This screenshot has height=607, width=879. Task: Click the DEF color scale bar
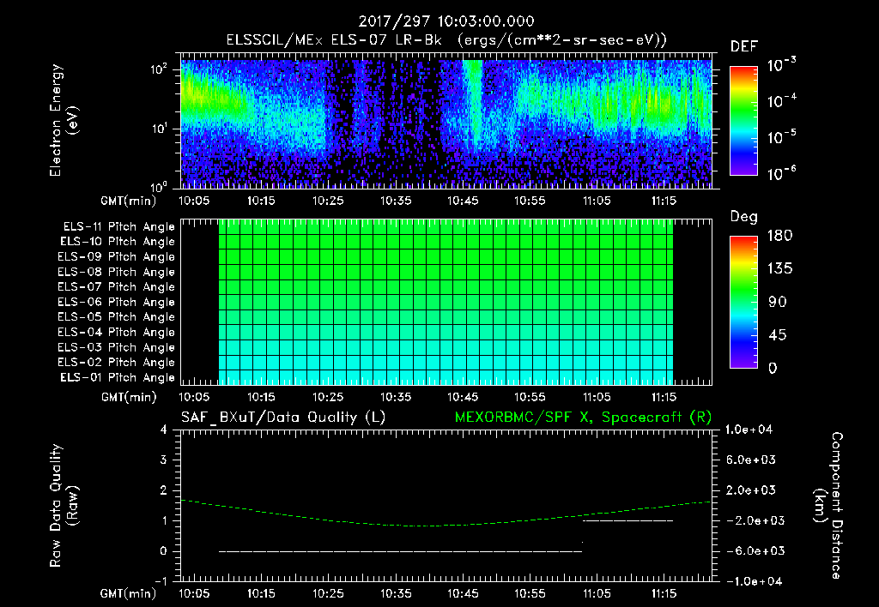pos(743,121)
